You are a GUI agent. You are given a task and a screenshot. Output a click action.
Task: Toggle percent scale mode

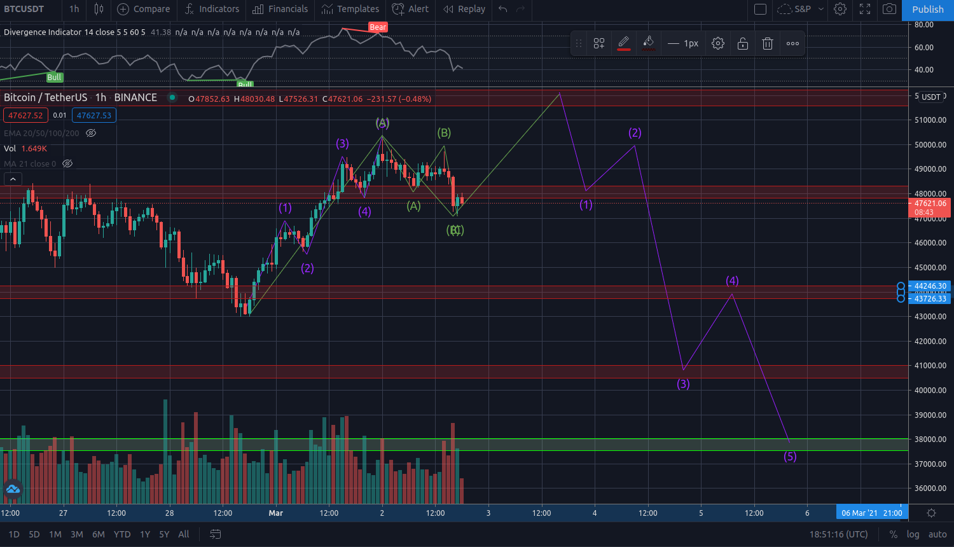(x=894, y=534)
